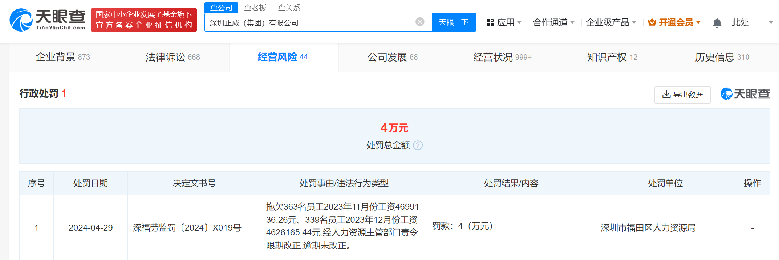779x260 pixels.
Task: Switch to the 查老板 search tab
Action: point(255,8)
